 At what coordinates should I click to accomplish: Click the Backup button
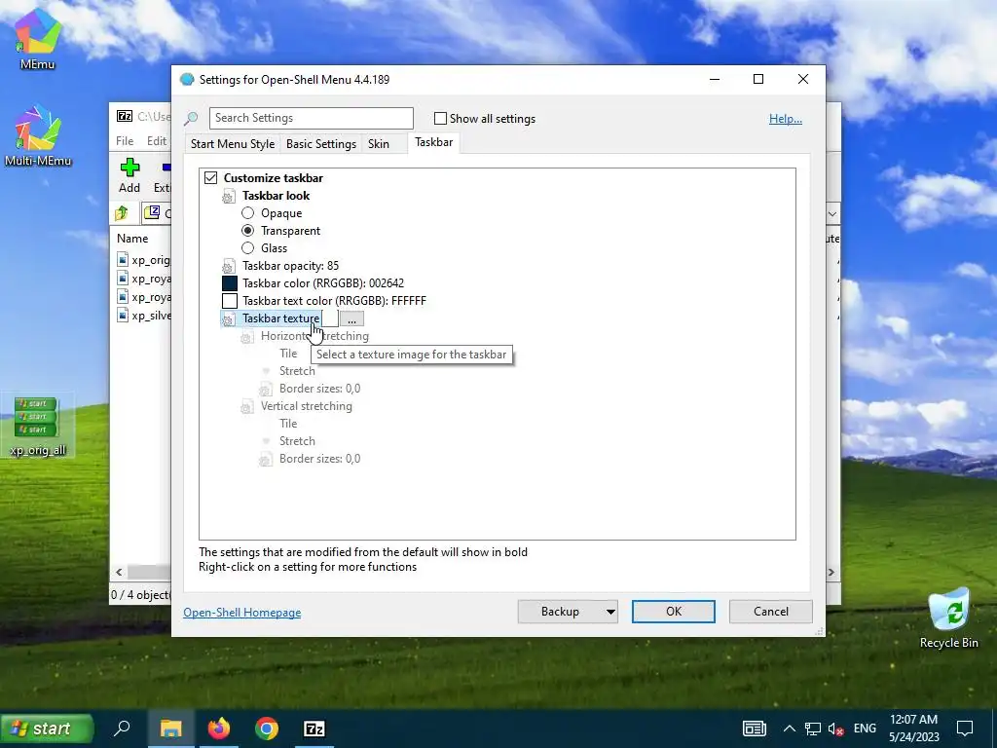coord(560,612)
